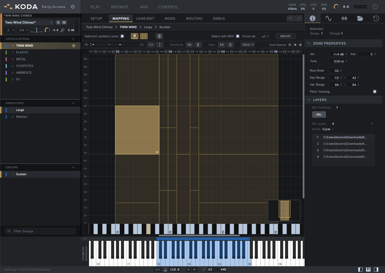Add a new variation with plus
The width and height of the screenshot is (385, 273).
click(73, 103)
